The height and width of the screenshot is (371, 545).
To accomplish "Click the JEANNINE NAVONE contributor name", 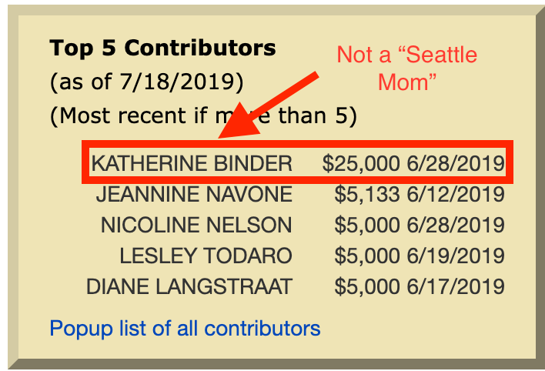I will (x=194, y=194).
